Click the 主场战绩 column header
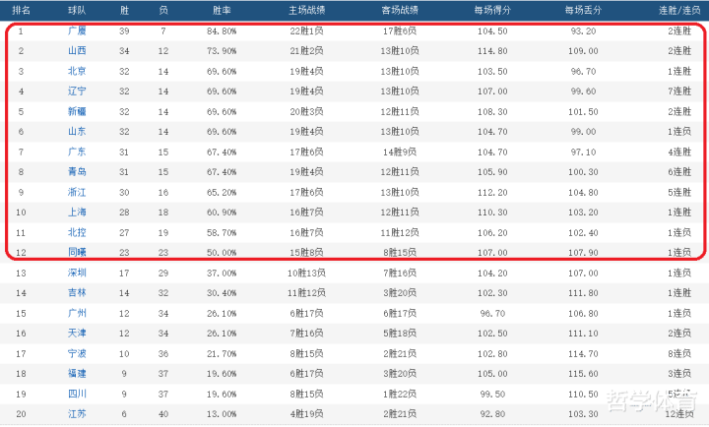 [306, 11]
